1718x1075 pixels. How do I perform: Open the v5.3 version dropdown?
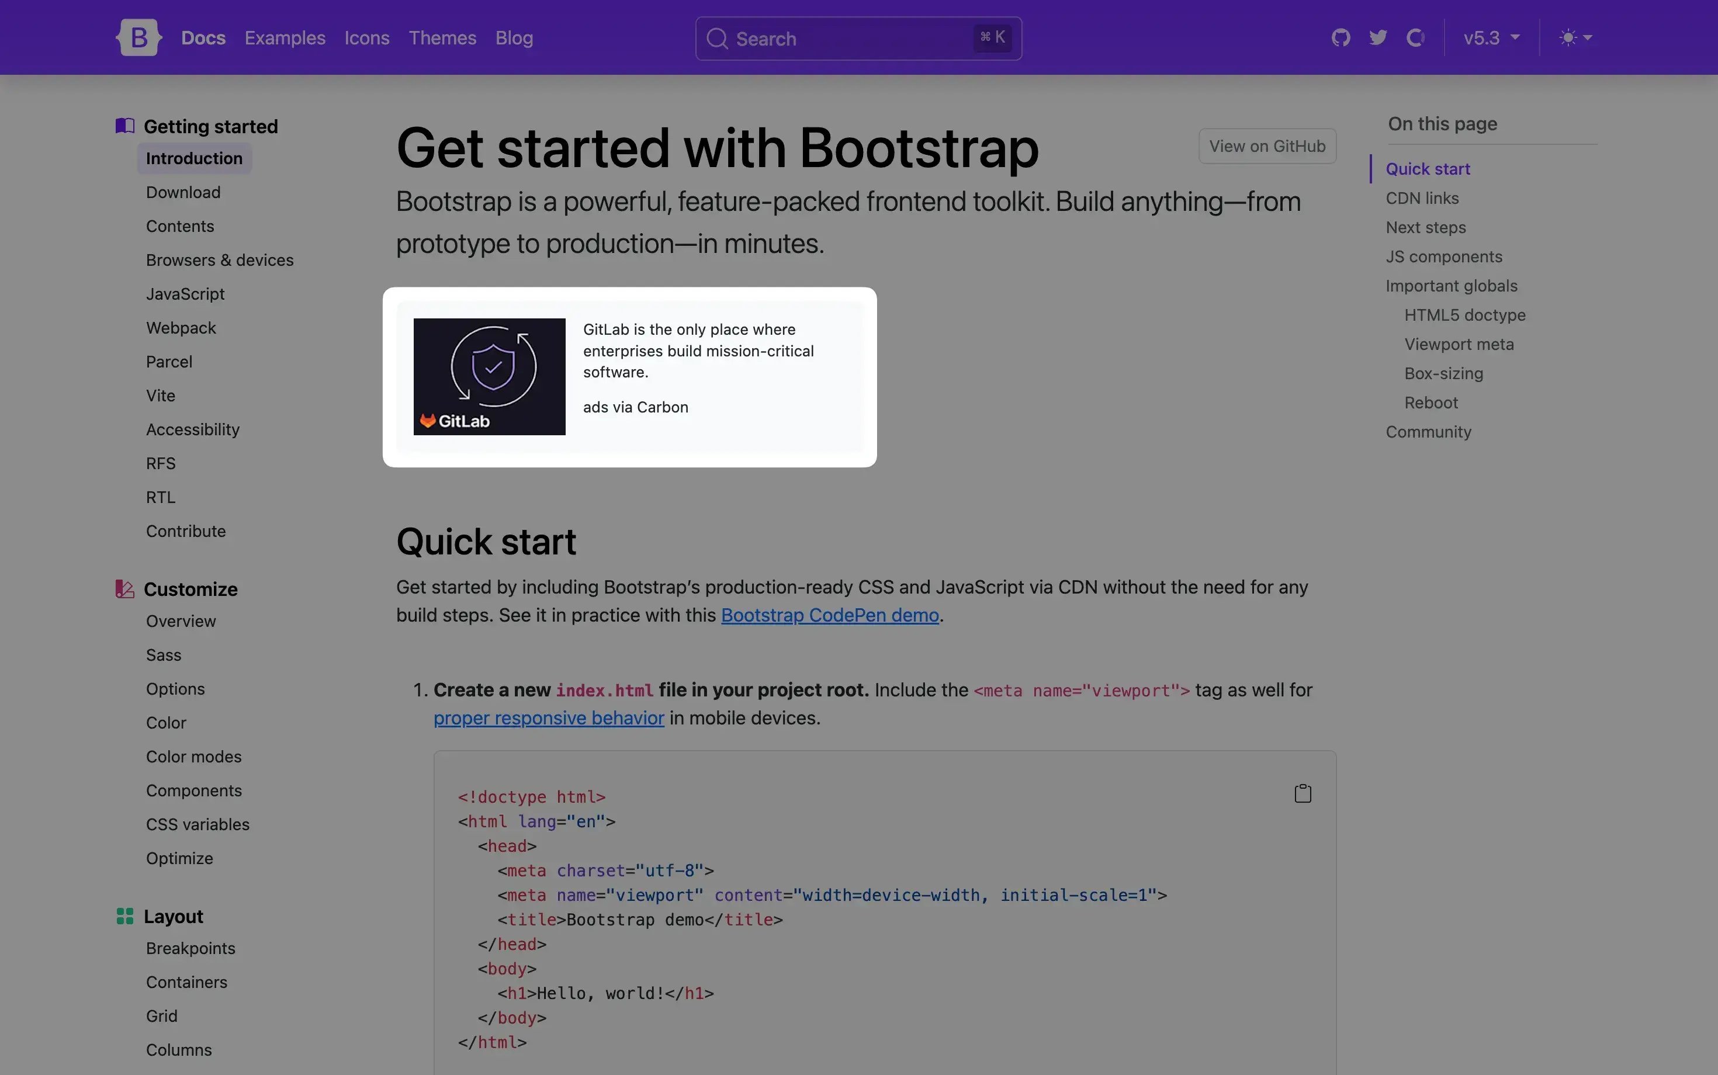point(1491,37)
